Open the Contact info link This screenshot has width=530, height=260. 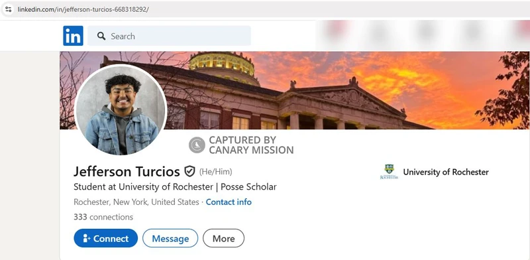(229, 202)
